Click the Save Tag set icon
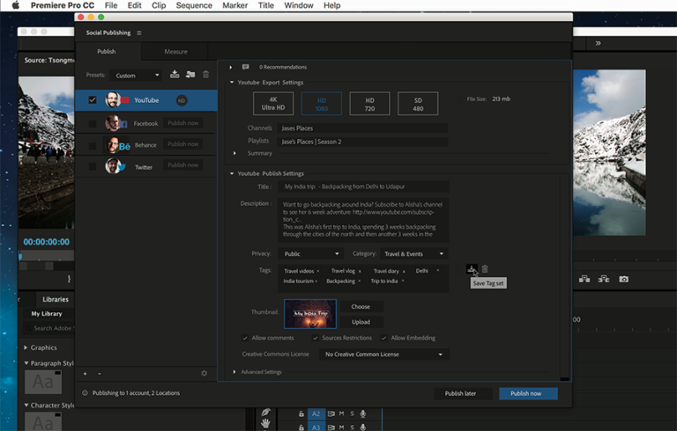The image size is (677, 431). pyautogui.click(x=472, y=269)
